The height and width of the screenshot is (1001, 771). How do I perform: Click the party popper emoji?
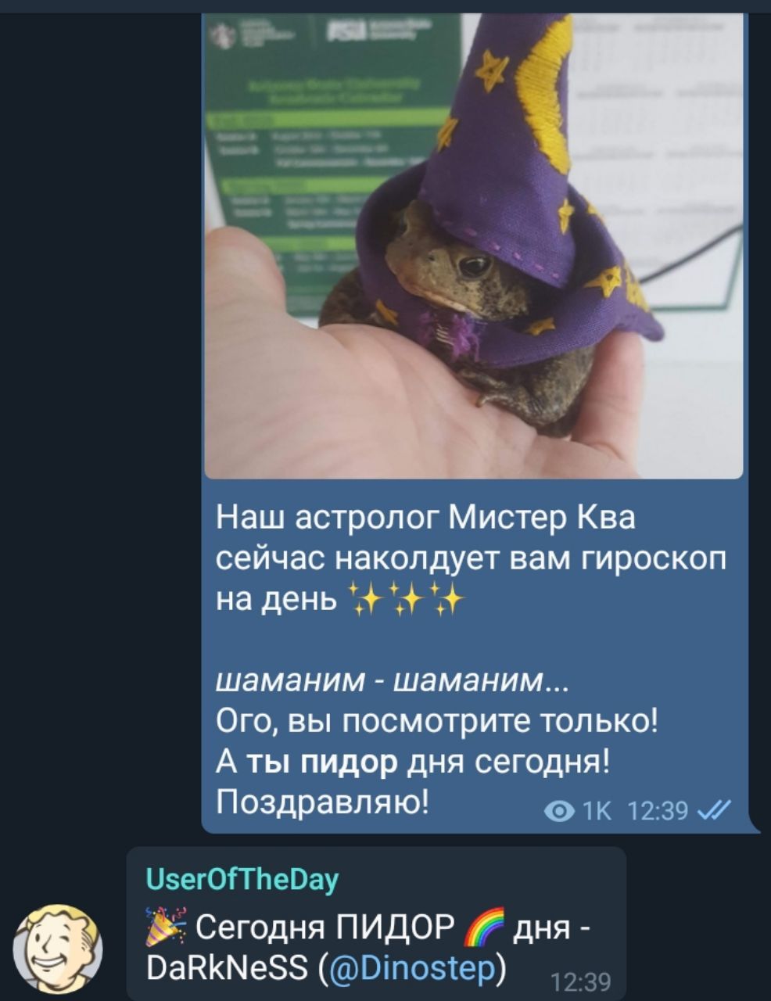[166, 927]
